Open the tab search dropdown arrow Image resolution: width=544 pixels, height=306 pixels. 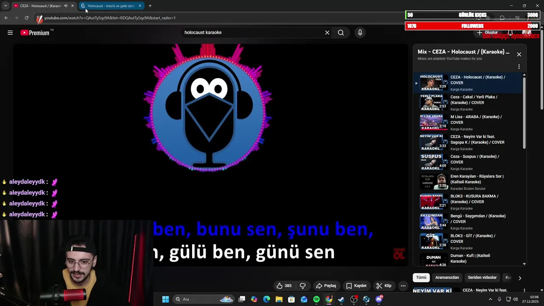[5, 6]
